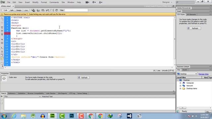Click the W3C Validation toolbar icon
Viewport: 212px width, 119px height.
coord(47,10)
